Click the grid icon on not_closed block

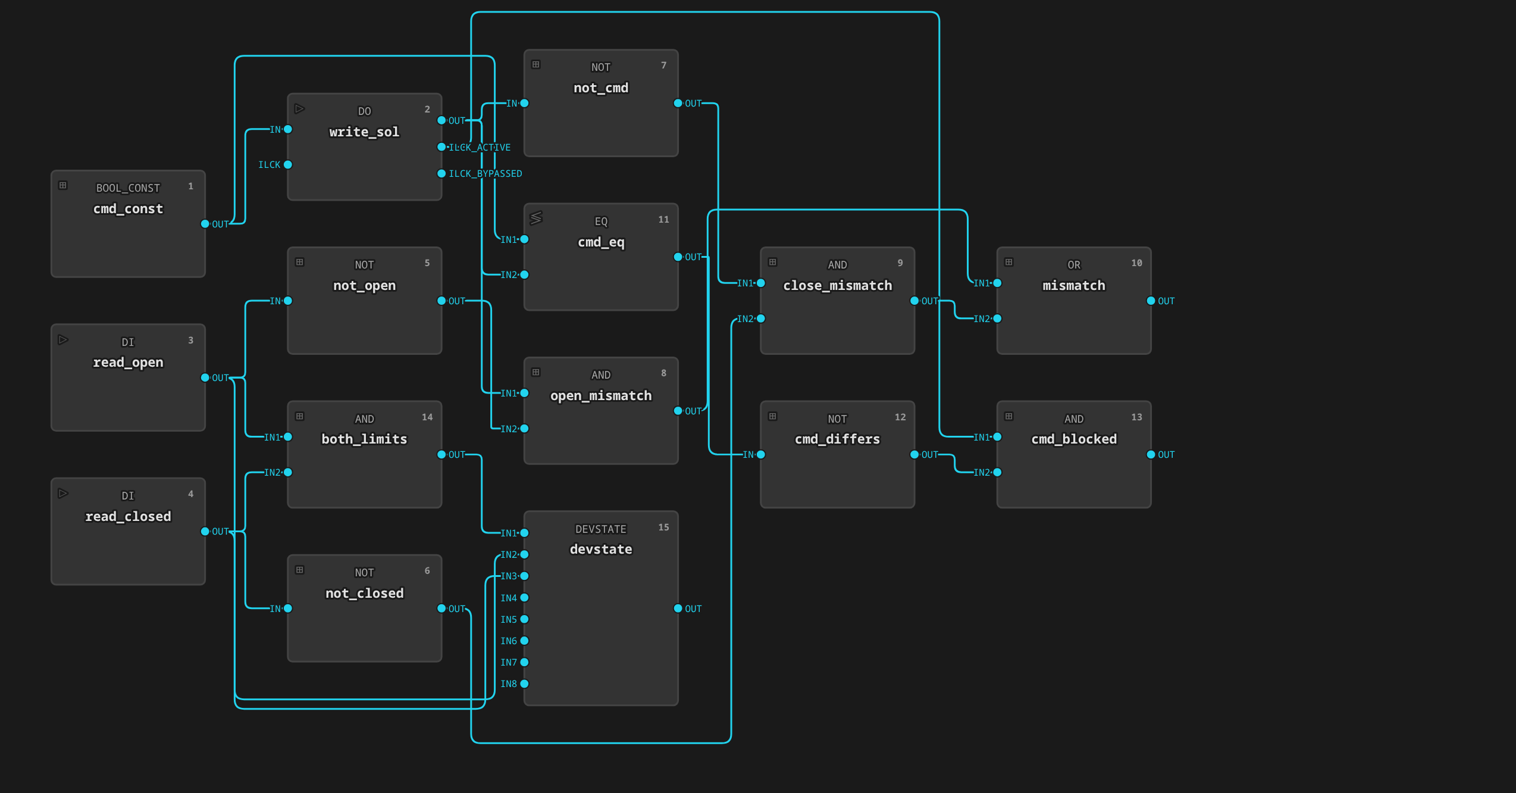pos(300,570)
